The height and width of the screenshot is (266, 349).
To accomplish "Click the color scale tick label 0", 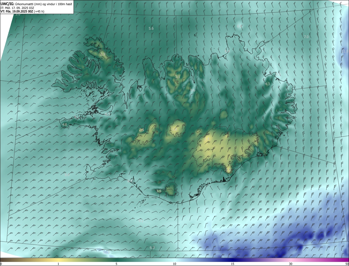I will click(x=1, y=264).
